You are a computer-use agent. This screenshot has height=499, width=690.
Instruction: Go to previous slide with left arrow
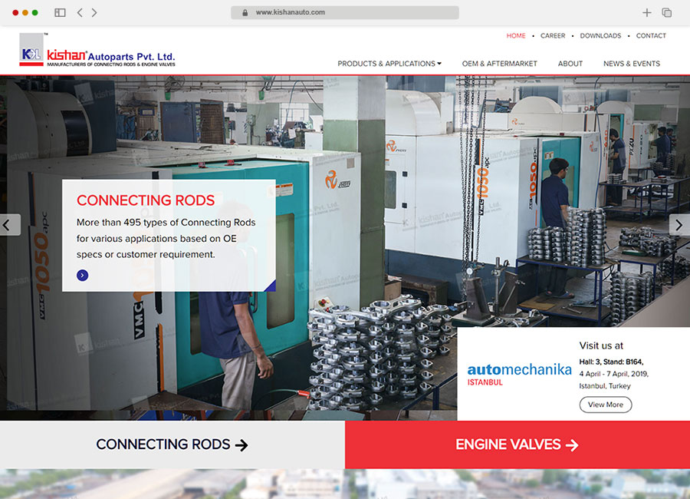[9, 225]
